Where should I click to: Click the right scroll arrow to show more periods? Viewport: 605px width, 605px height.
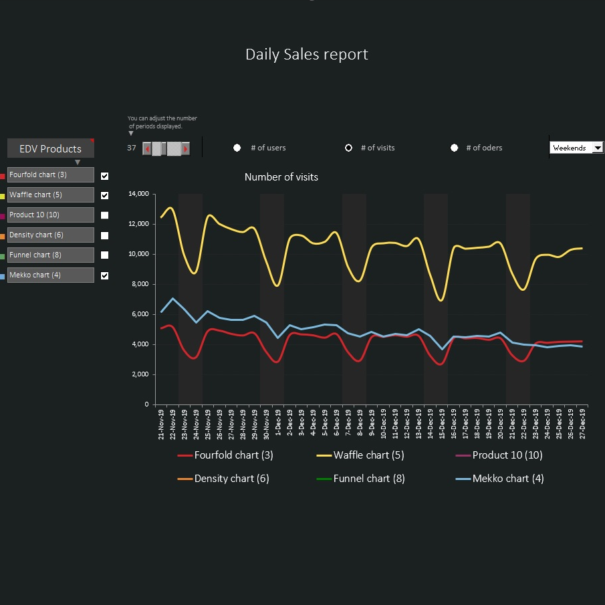click(x=187, y=148)
